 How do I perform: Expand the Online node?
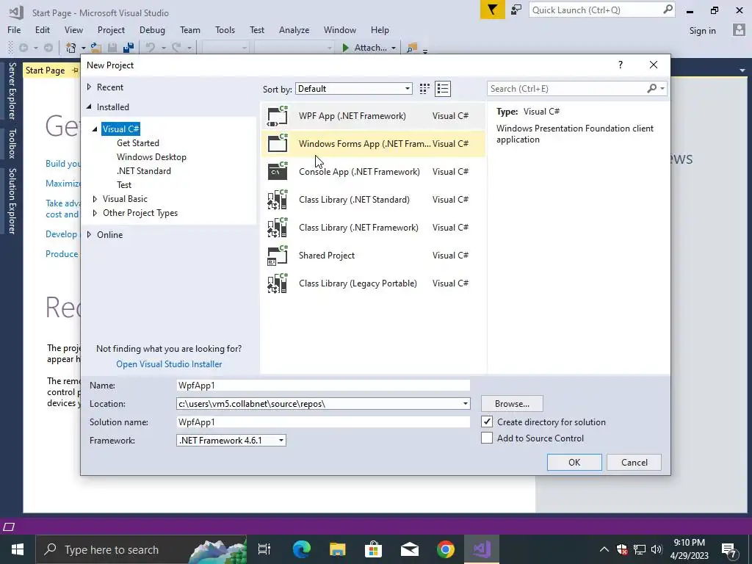click(x=89, y=234)
